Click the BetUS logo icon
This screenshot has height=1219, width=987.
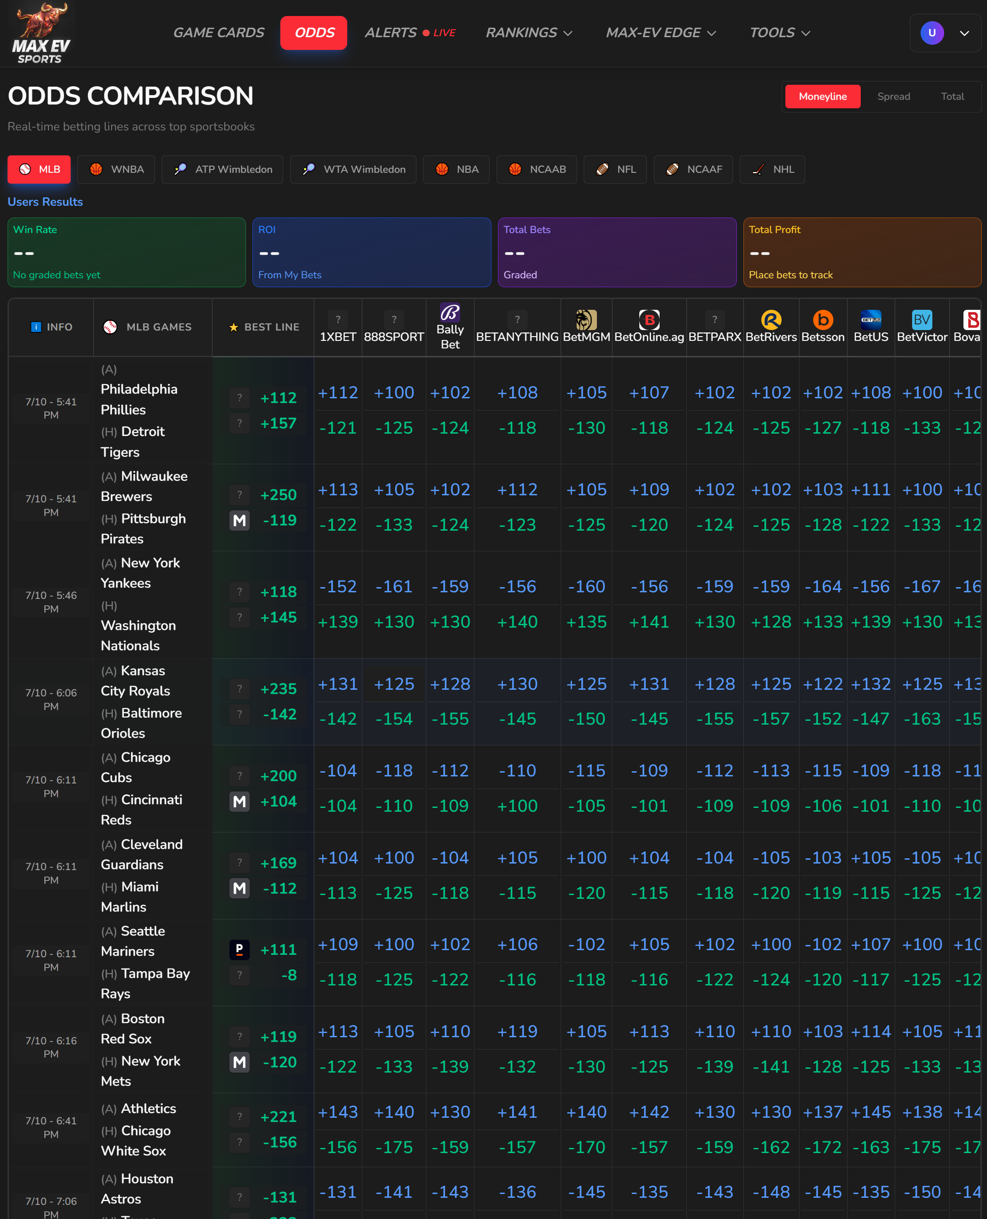click(871, 319)
